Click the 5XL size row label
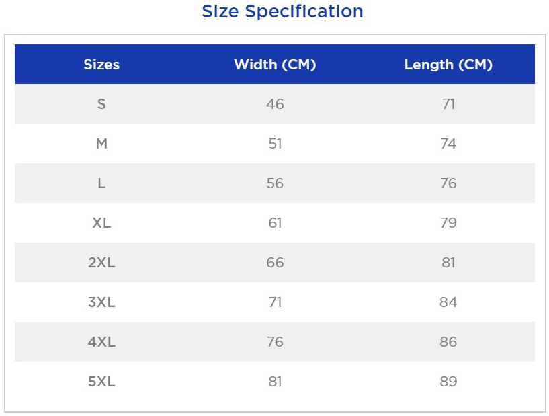Screen dimensions: 549x416 pos(101,381)
